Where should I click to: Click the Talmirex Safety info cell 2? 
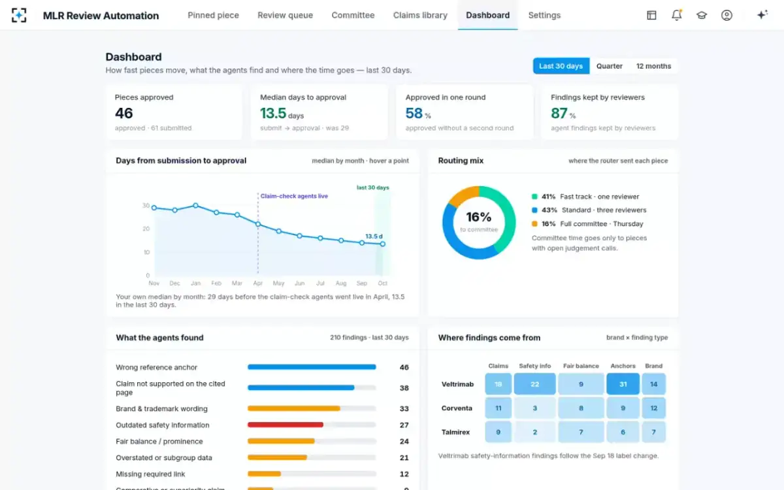click(x=534, y=432)
